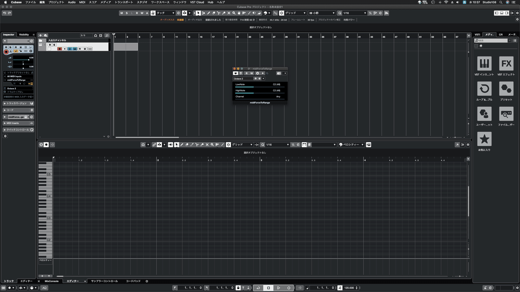Open Presets tile in media rack

(506, 89)
